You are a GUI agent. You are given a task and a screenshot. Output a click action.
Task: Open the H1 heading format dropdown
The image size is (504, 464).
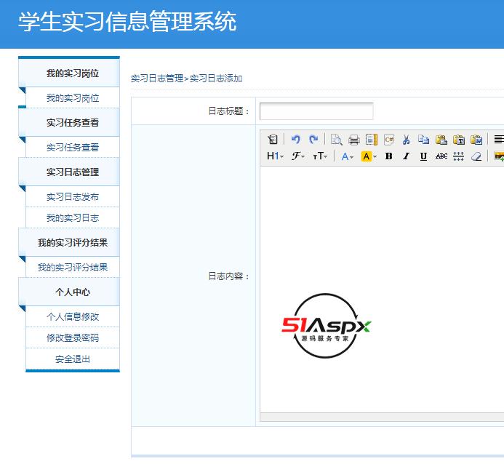(x=276, y=156)
